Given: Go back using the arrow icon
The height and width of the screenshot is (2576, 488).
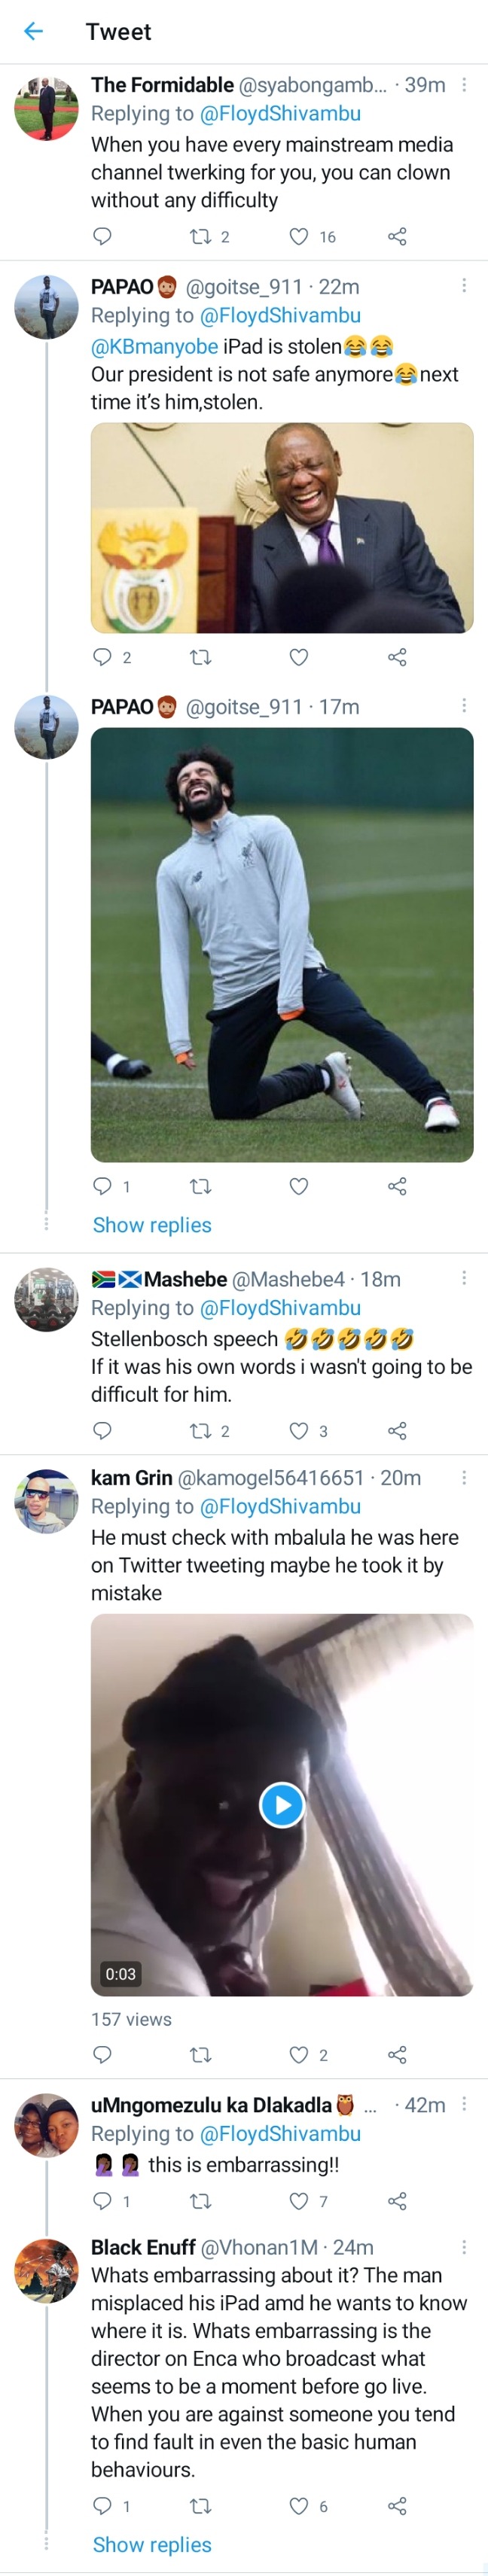Looking at the screenshot, I should 33,31.
